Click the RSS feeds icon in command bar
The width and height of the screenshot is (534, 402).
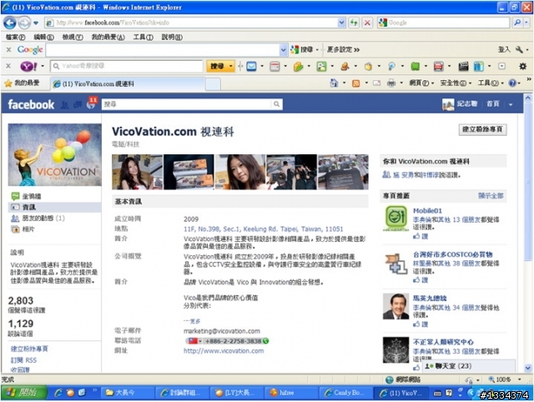point(356,83)
